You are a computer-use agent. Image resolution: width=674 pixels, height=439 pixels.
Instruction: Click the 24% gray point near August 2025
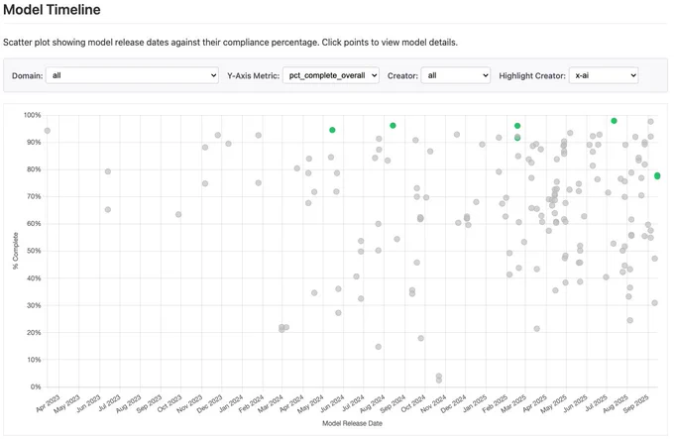(630, 321)
